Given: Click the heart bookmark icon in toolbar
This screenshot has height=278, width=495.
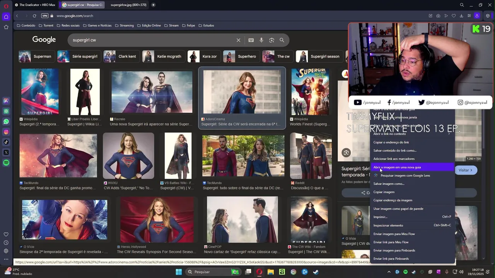Looking at the screenshot, I should [x=454, y=16].
